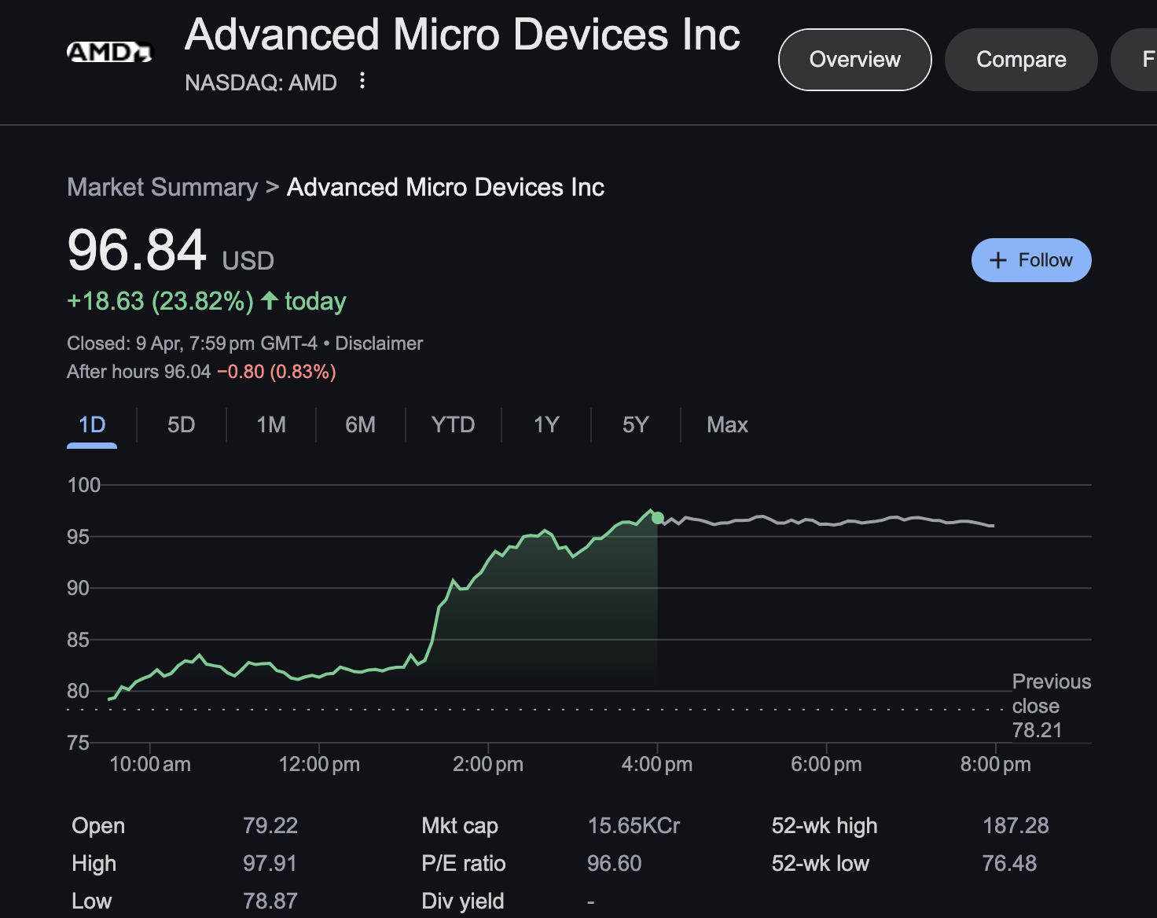Click the After hours 96.04 text

coord(139,372)
